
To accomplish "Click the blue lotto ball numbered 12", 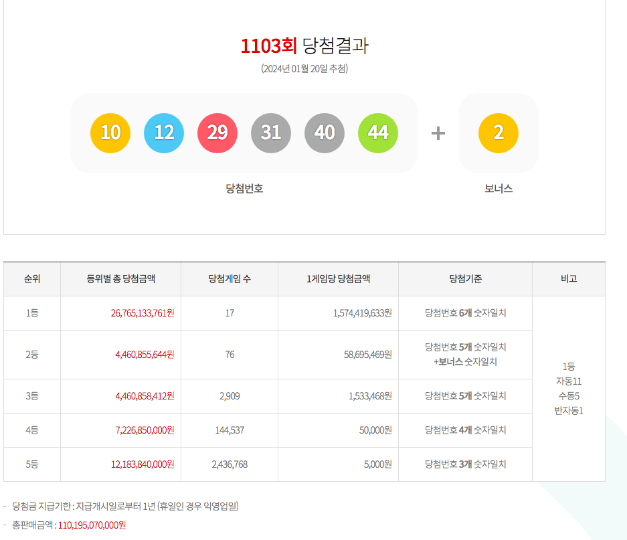I will [164, 132].
